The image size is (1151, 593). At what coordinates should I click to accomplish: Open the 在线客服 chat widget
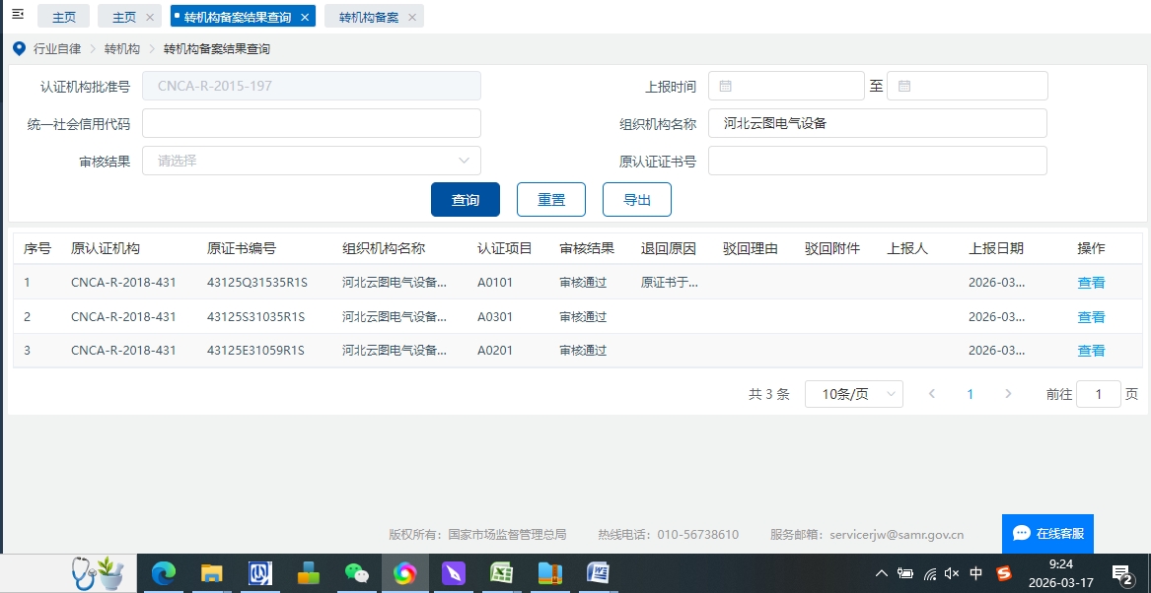click(x=1047, y=533)
